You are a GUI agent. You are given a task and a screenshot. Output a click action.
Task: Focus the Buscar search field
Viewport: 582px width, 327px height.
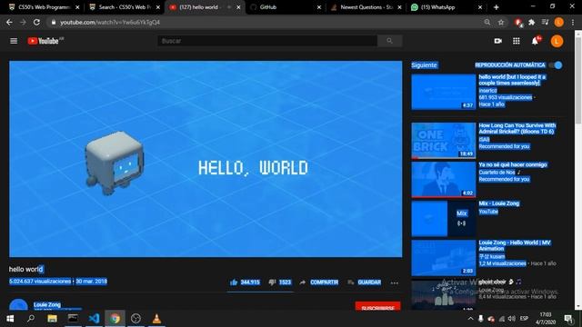click(267, 41)
